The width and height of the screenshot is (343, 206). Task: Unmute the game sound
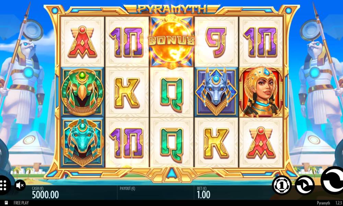(x=20, y=186)
